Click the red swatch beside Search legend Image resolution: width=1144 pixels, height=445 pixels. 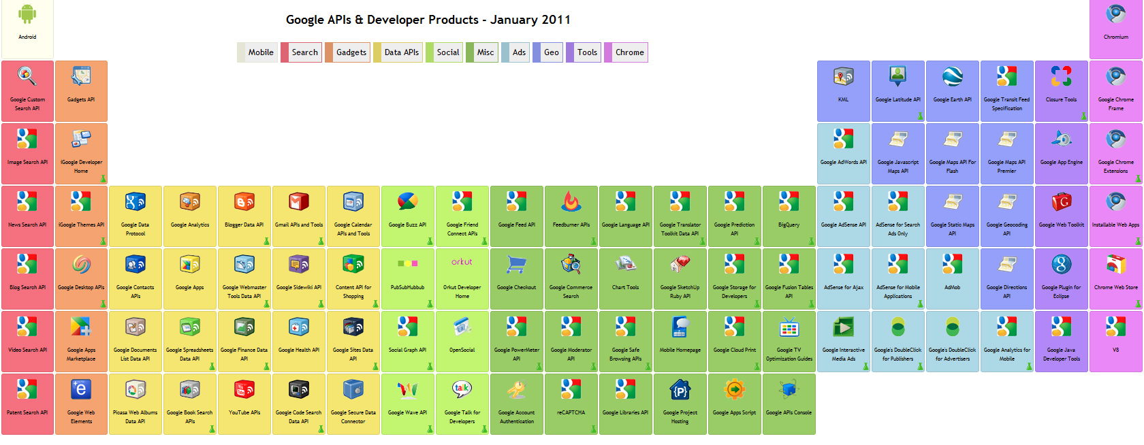click(x=284, y=52)
